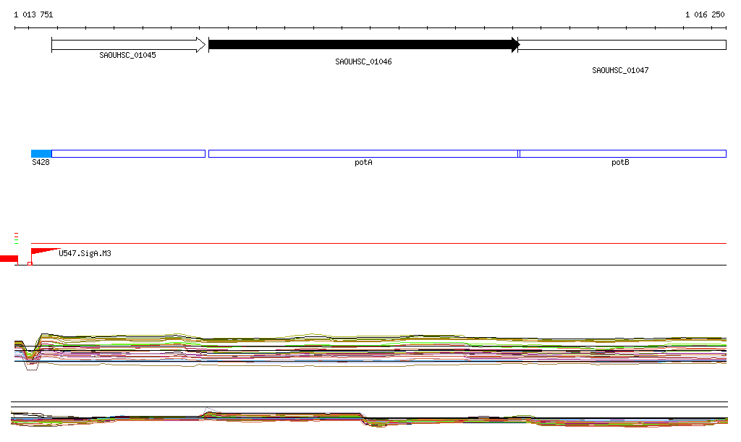Click the red U547.SigA.M3 promoter flag
Viewport: 741px width, 442px height.
tap(43, 251)
